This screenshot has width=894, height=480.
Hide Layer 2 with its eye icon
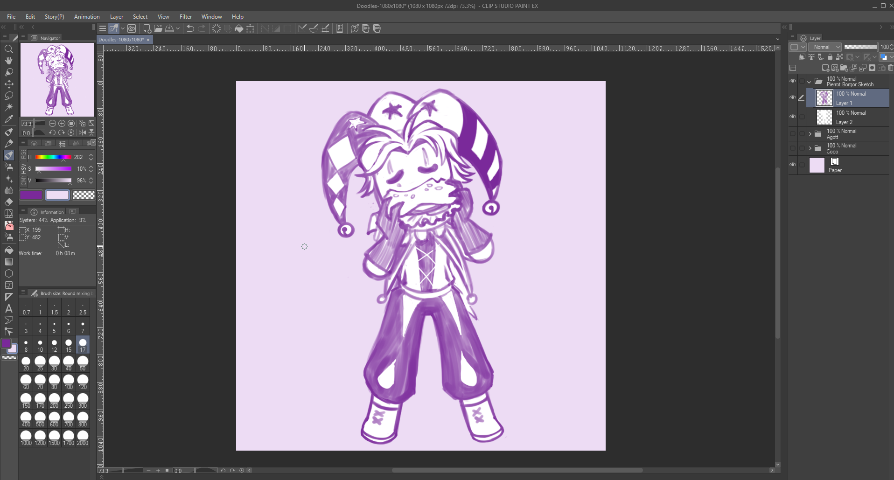tap(792, 117)
